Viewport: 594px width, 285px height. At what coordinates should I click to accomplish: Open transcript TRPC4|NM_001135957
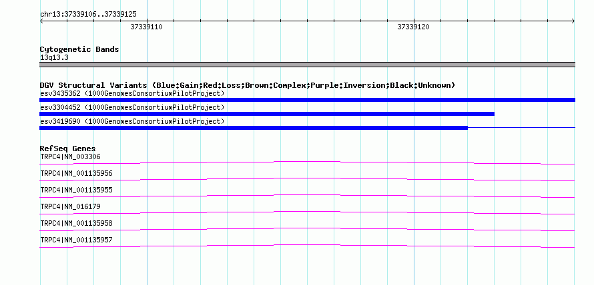click(76, 240)
